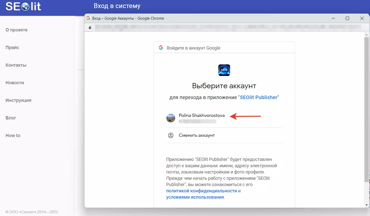This screenshot has height=216, width=370.
Task: Choose the Polina Shakhvorostova account
Action: coord(224,118)
